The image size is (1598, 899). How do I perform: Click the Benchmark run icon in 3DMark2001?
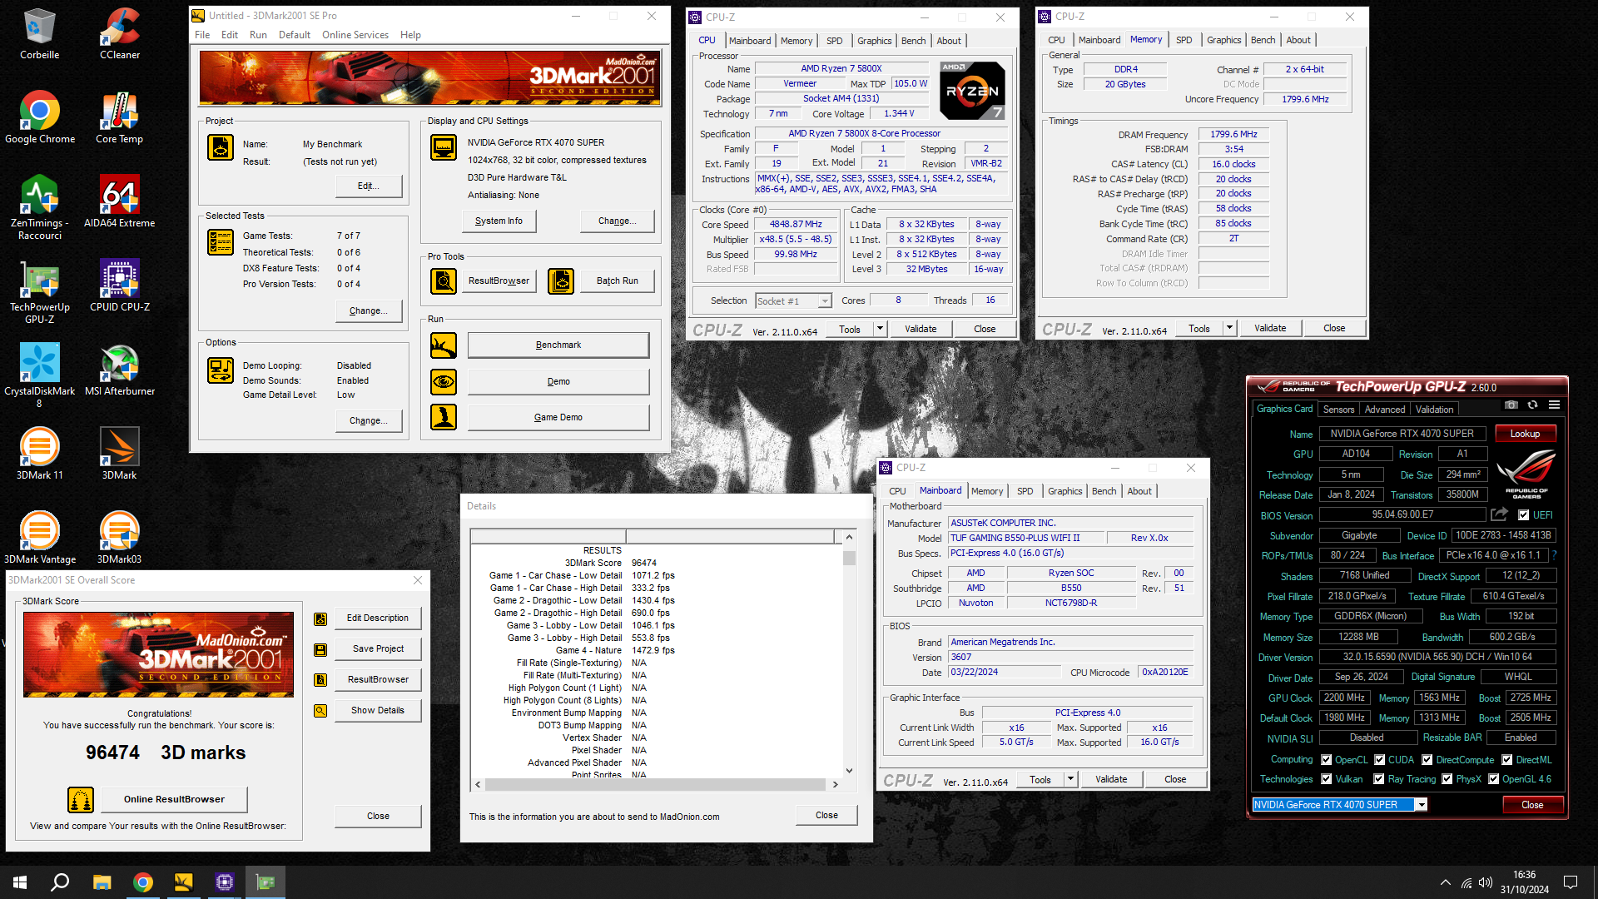444,345
